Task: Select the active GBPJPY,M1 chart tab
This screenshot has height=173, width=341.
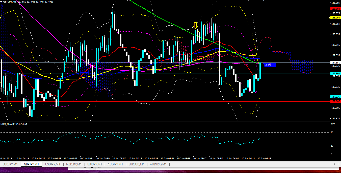Action: click(31, 164)
